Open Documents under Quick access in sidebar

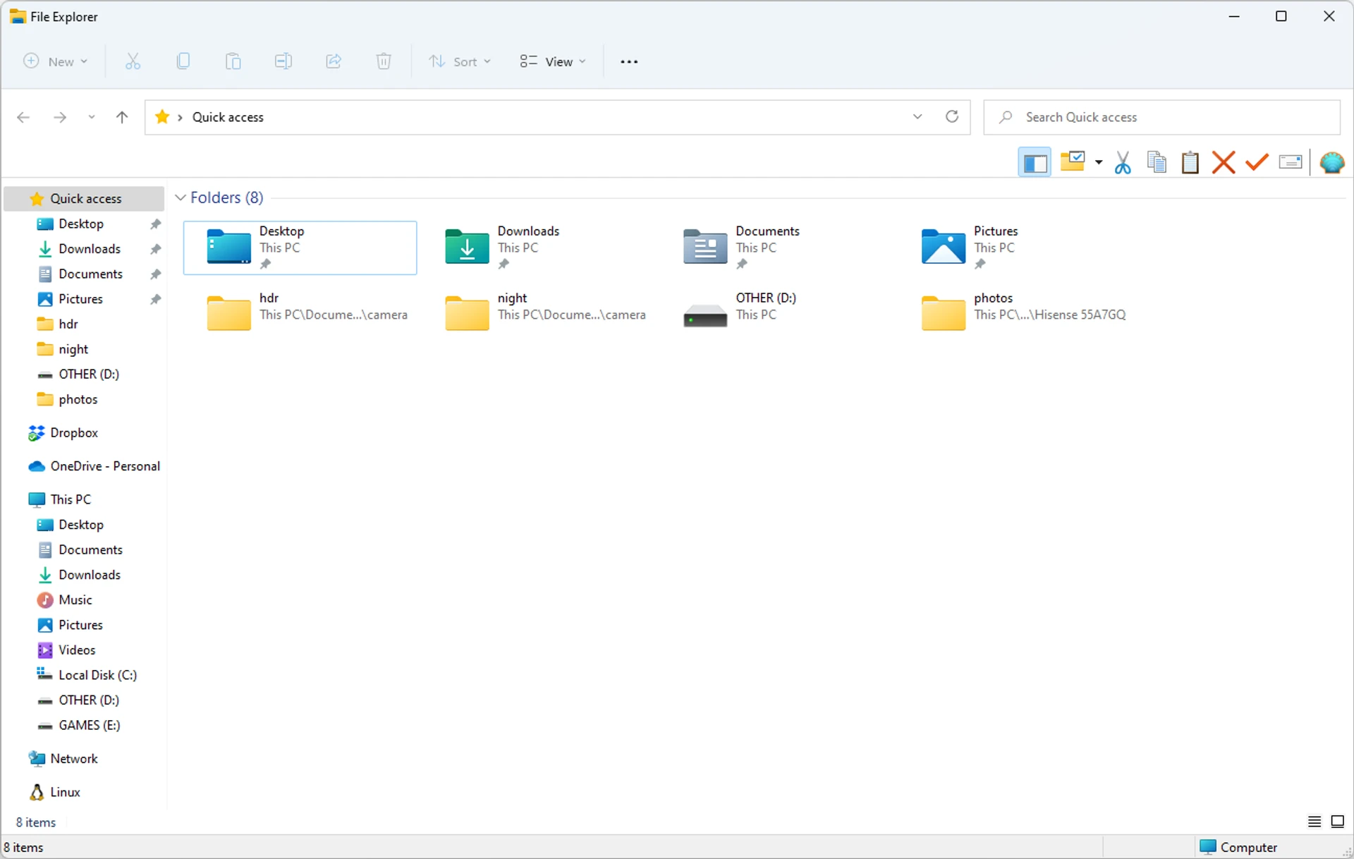point(90,274)
